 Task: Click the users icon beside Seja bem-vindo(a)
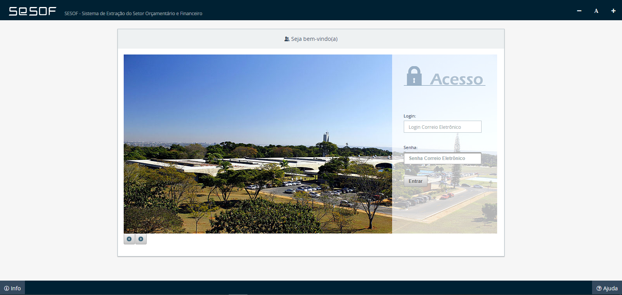(x=287, y=39)
